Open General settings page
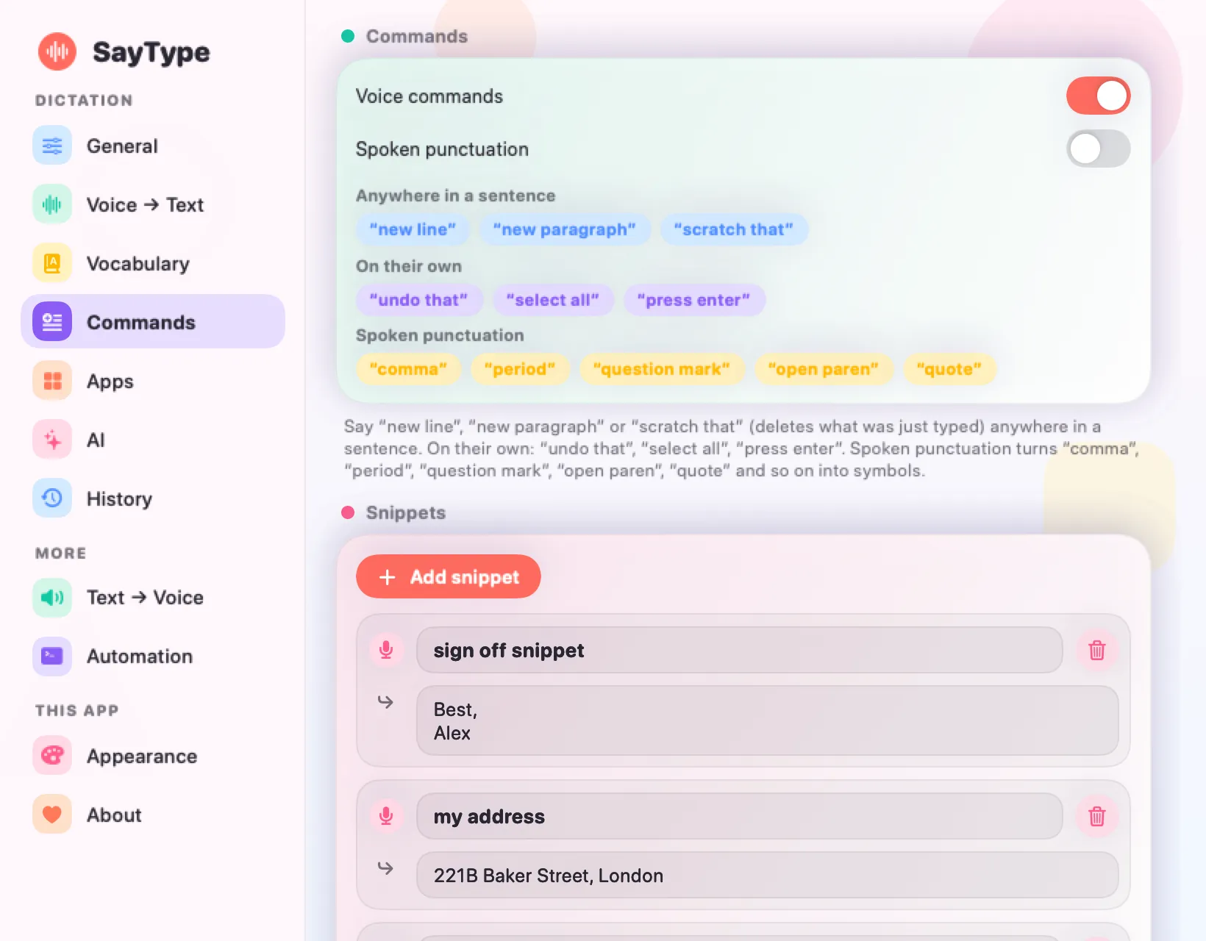 click(122, 146)
